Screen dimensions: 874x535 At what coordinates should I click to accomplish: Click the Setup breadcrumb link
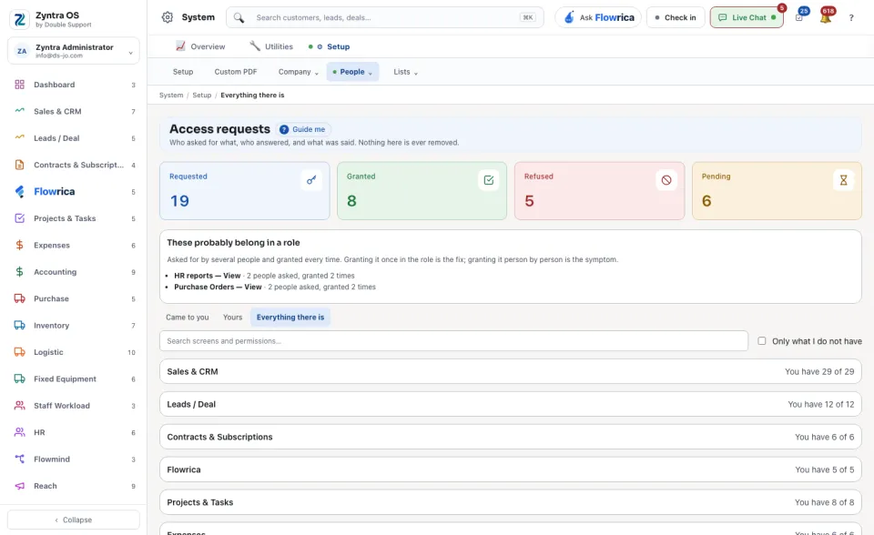202,96
